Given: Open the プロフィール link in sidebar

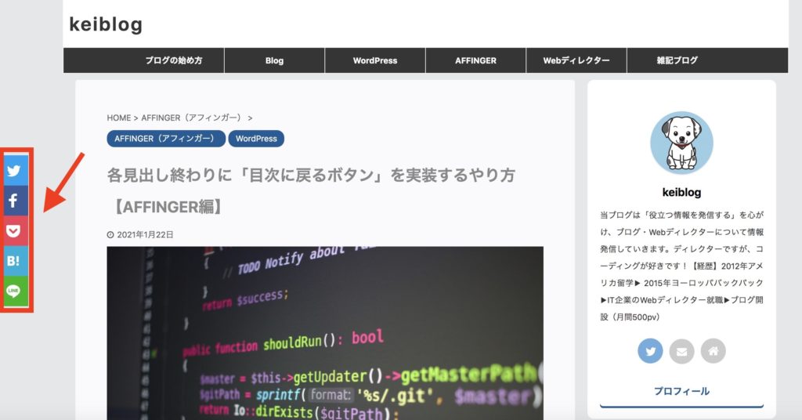Looking at the screenshot, I should [682, 391].
